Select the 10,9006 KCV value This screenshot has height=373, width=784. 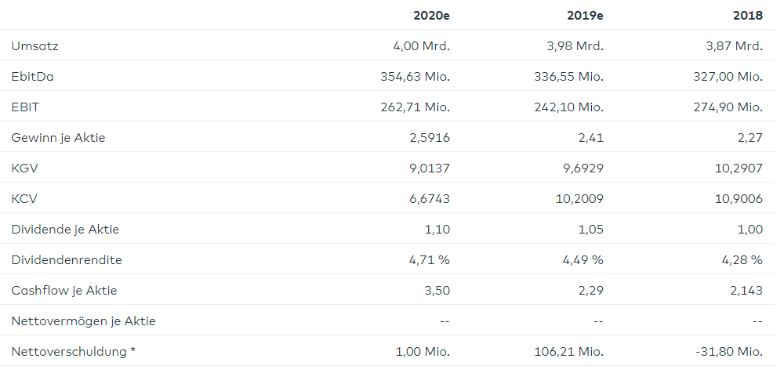pos(736,199)
